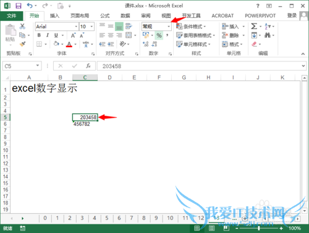
Task: Open the 文件 file tab
Action: (12, 15)
